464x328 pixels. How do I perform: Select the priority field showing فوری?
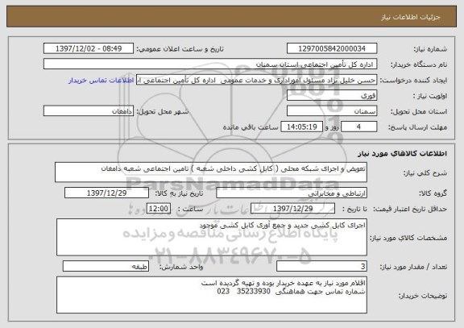[x=332, y=96]
